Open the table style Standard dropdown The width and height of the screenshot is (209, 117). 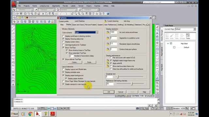tap(76, 10)
